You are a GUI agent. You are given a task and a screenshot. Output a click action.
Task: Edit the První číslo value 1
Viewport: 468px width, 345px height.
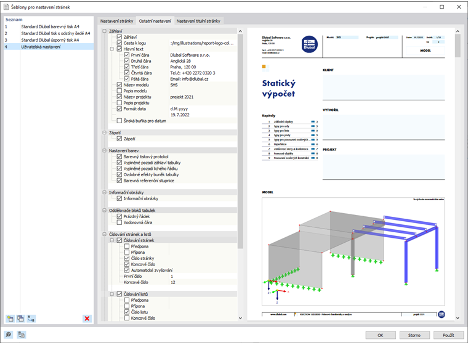pos(203,276)
